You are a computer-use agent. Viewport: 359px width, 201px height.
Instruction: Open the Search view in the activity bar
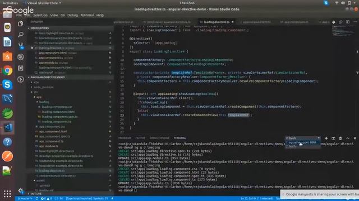point(21,35)
